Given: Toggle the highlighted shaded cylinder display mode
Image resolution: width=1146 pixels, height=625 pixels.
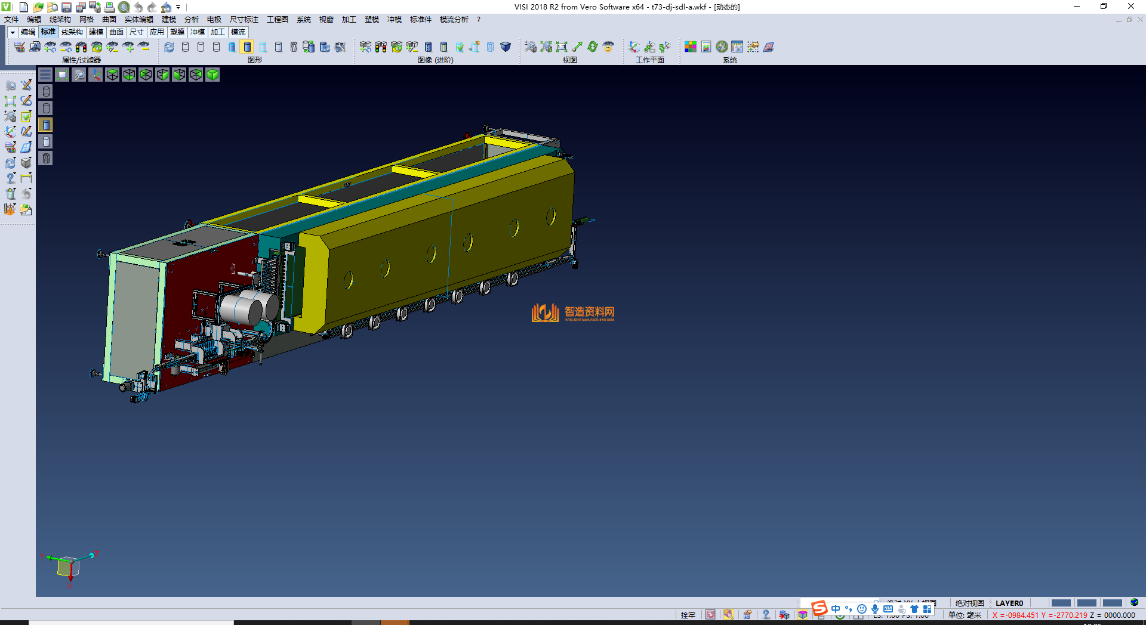Looking at the screenshot, I should 247,47.
